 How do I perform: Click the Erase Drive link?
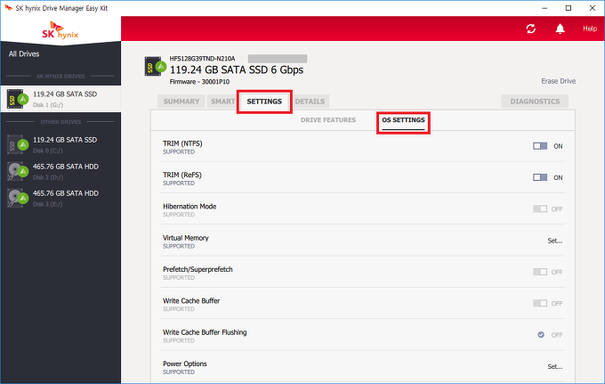[x=559, y=81]
